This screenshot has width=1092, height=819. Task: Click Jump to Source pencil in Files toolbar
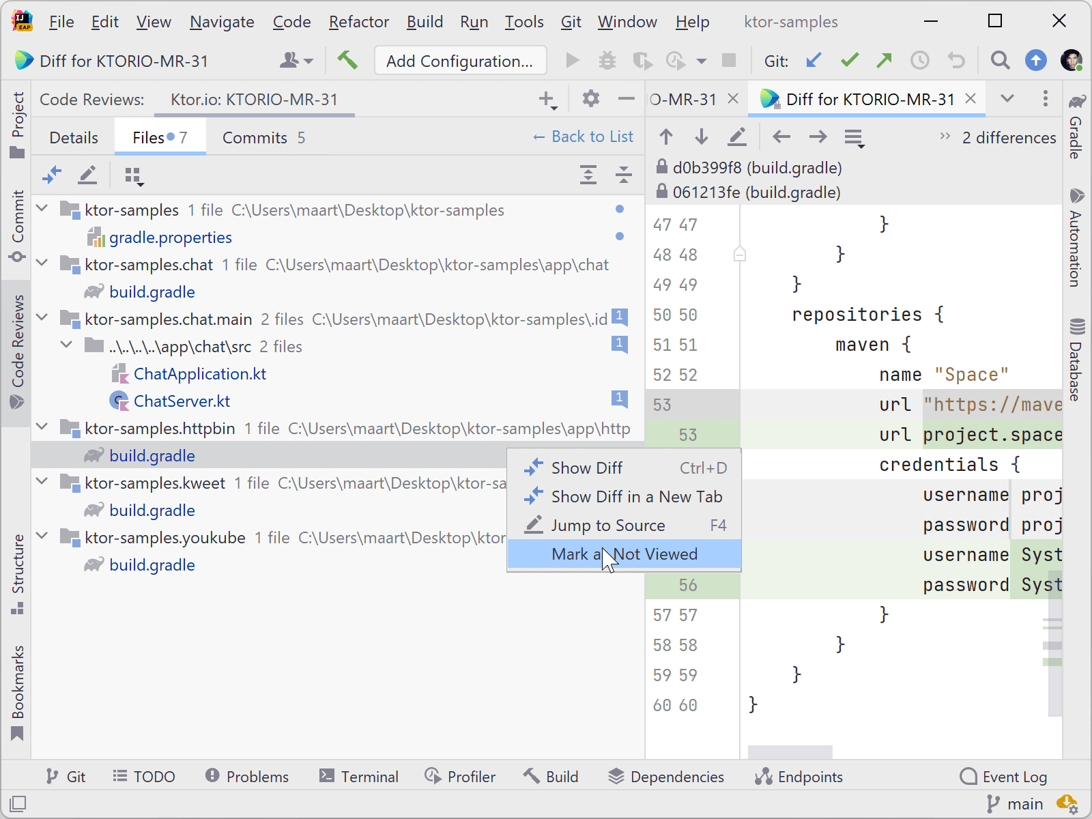(x=87, y=175)
